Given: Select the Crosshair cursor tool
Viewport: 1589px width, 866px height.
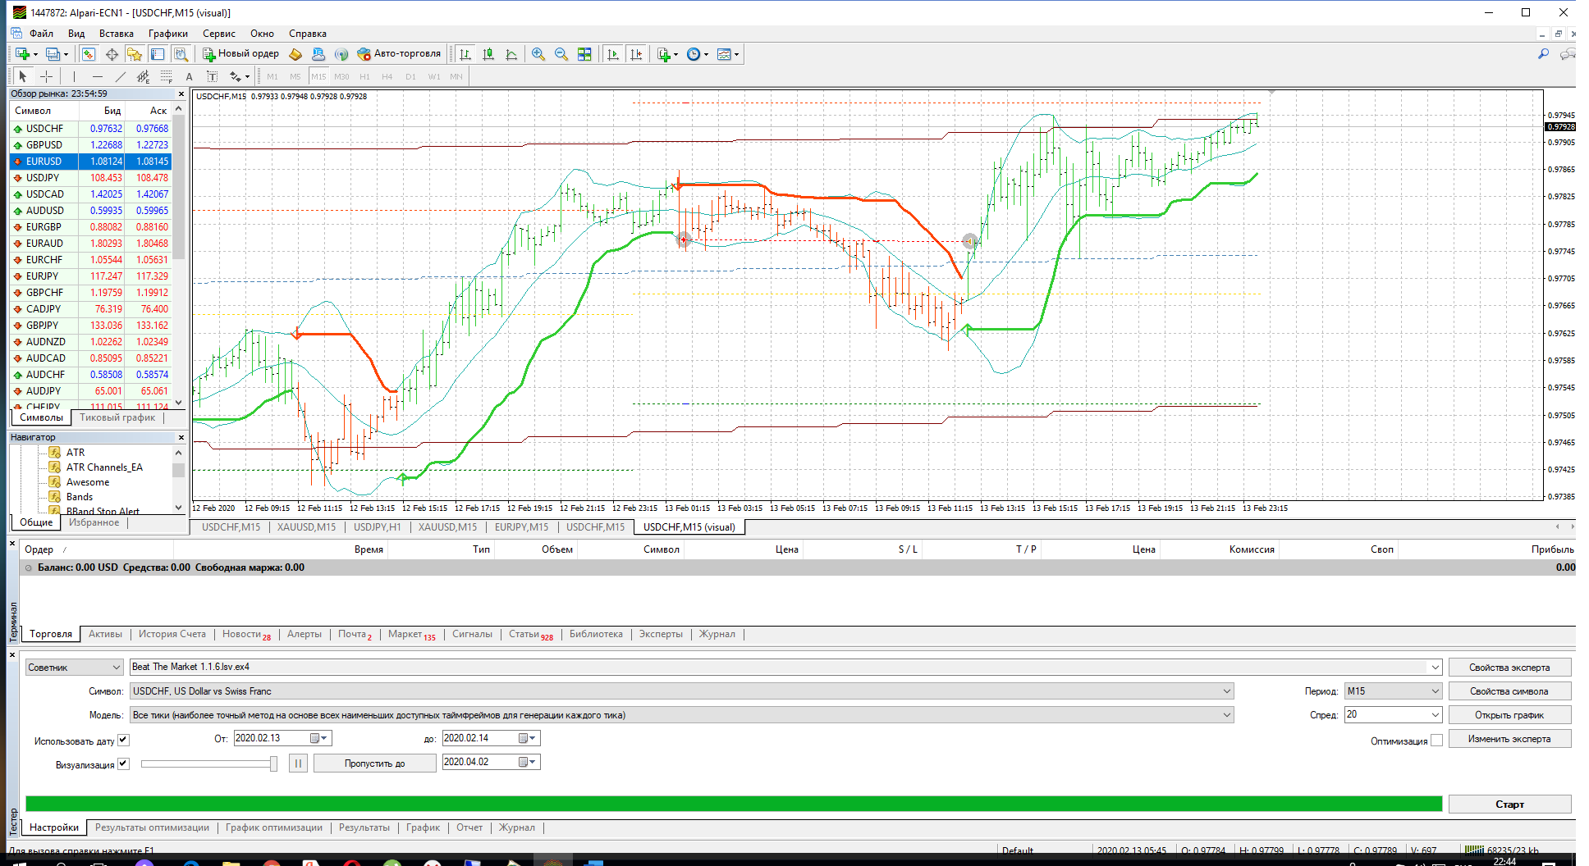Looking at the screenshot, I should [46, 76].
